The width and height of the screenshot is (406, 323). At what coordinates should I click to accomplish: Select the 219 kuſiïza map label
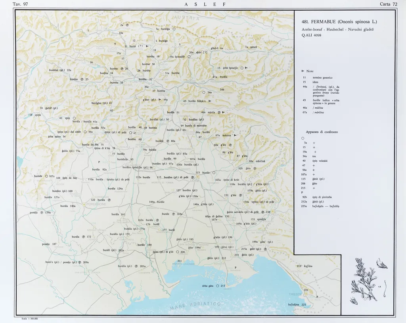click(x=304, y=266)
